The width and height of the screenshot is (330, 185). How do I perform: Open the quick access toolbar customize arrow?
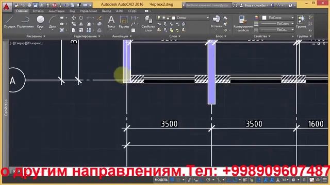click(x=90, y=5)
